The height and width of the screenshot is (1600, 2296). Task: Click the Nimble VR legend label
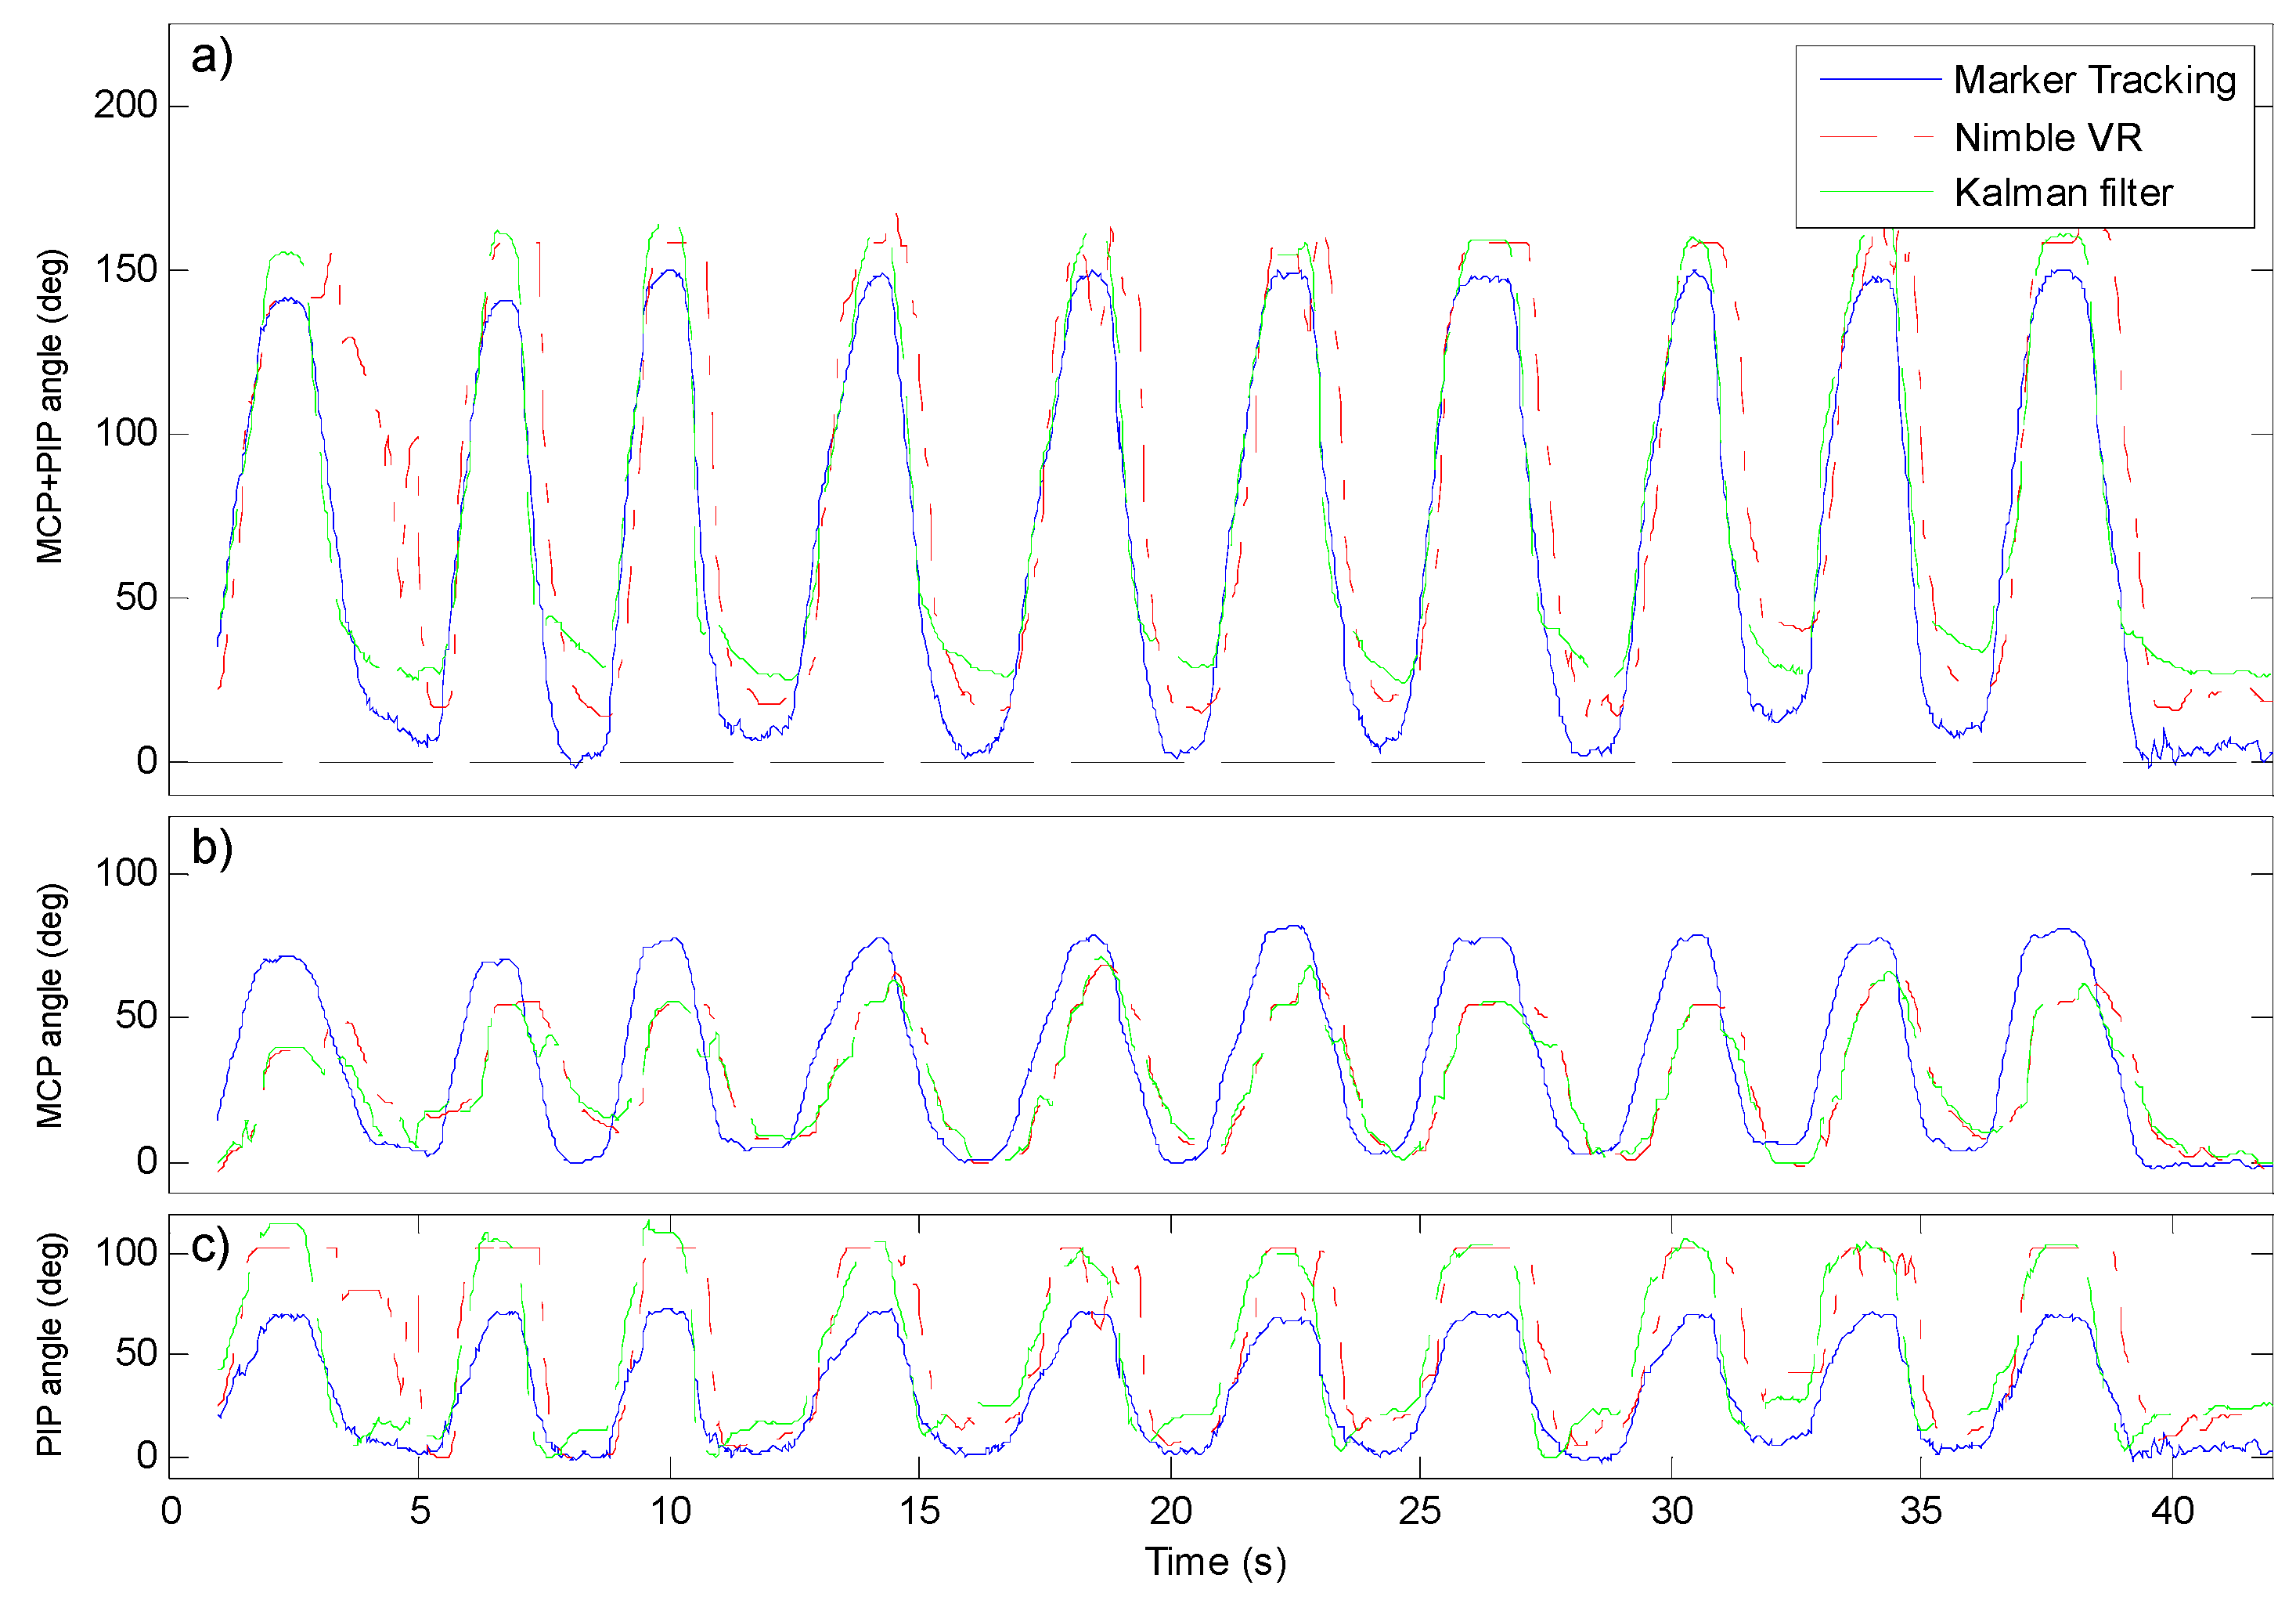[2048, 137]
